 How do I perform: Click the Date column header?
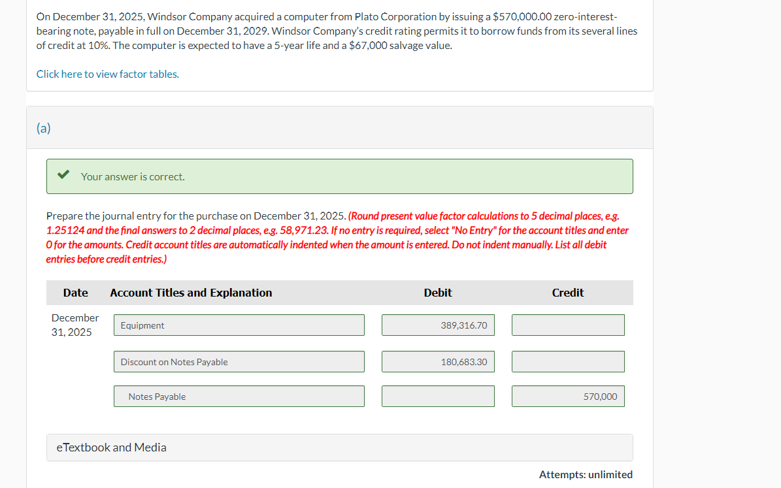coord(76,293)
